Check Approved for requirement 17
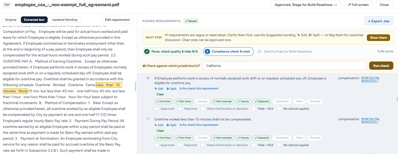The image size is (398, 154). tap(157, 145)
